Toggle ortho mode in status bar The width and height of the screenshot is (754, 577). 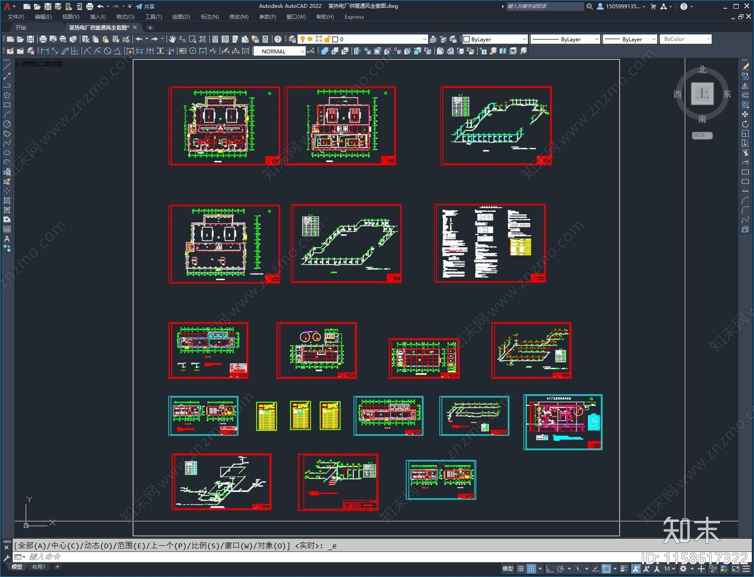pos(549,569)
